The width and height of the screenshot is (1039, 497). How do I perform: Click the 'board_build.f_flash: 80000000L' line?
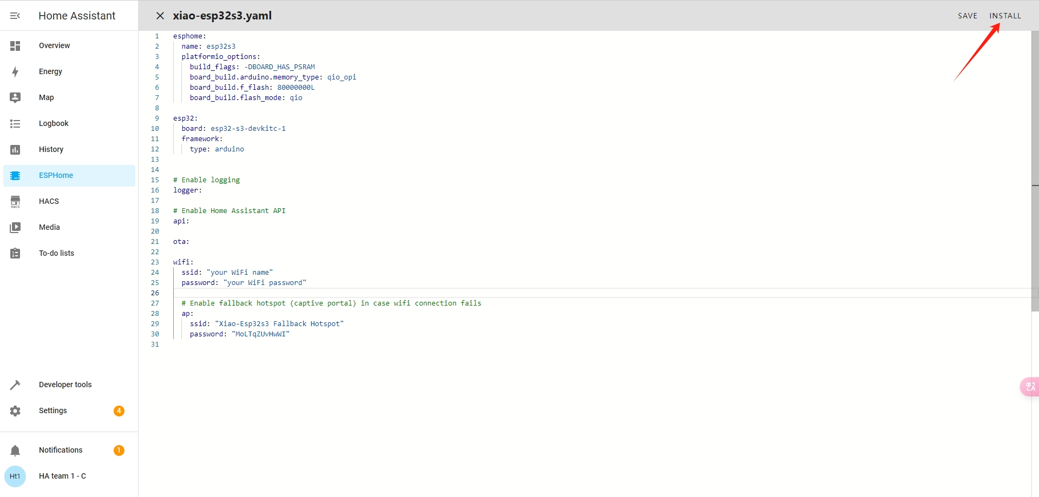coord(252,88)
